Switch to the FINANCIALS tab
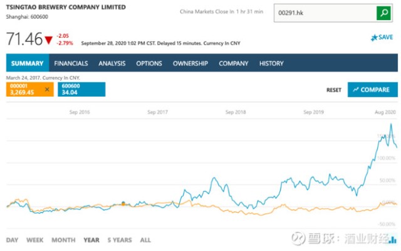 (71, 63)
